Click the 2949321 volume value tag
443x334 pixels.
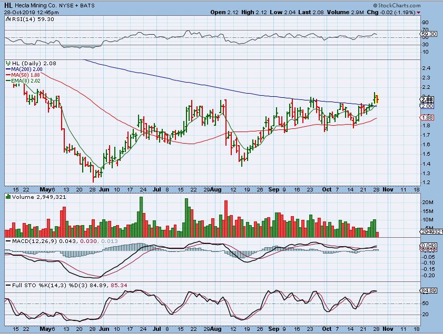coord(432,231)
